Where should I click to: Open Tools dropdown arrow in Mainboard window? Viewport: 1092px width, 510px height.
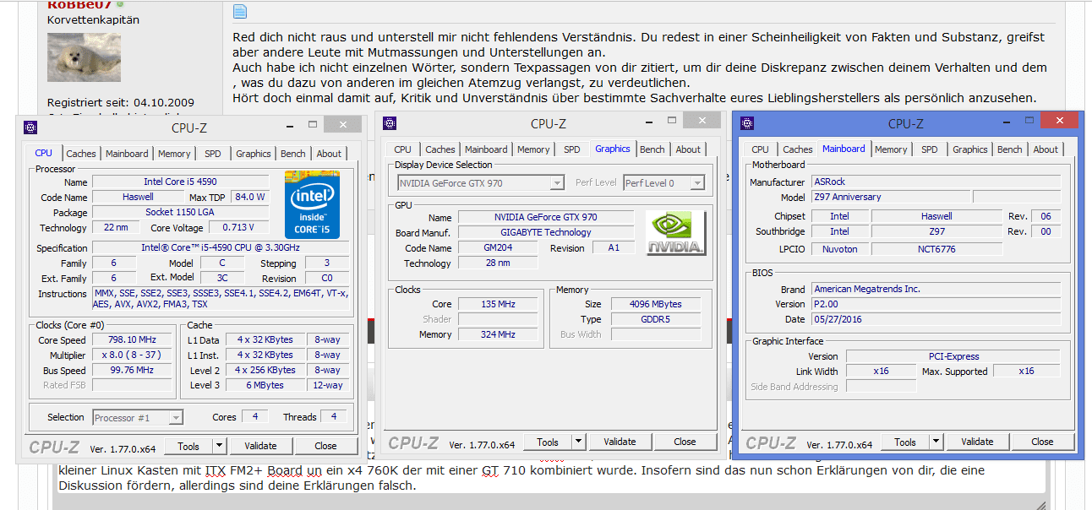936,442
